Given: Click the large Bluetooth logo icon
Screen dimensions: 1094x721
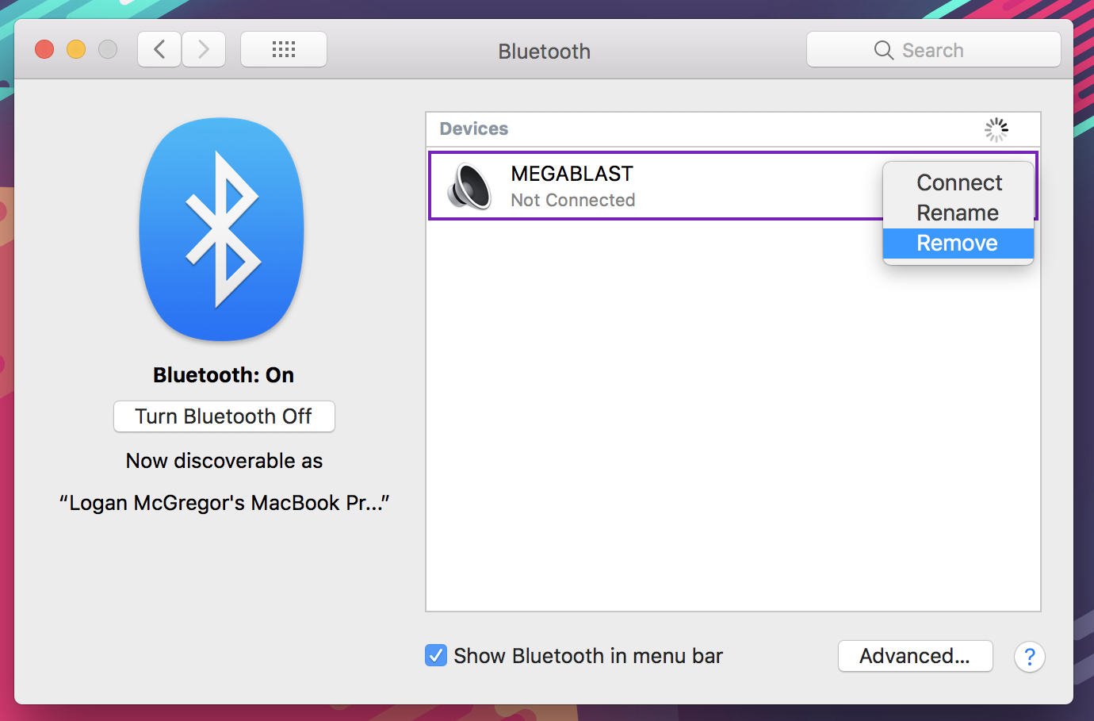Looking at the screenshot, I should click(x=222, y=230).
